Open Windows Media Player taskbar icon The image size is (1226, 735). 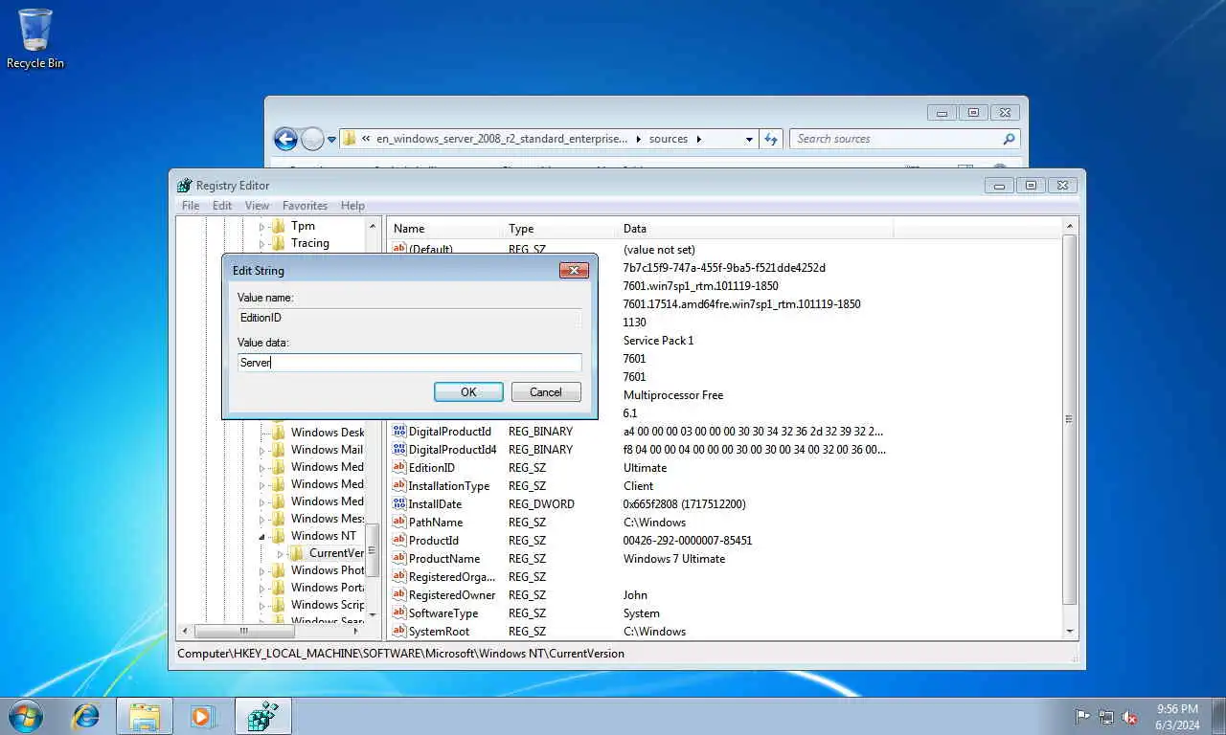click(202, 716)
